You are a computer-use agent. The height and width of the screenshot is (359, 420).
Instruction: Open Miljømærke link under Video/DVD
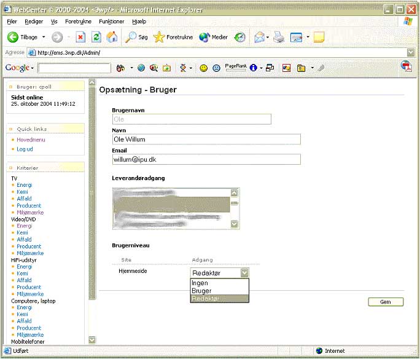tap(30, 253)
